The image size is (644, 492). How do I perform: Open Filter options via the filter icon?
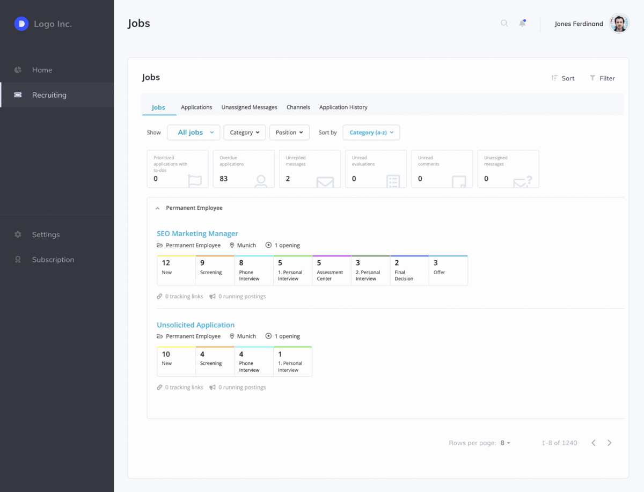coord(593,78)
